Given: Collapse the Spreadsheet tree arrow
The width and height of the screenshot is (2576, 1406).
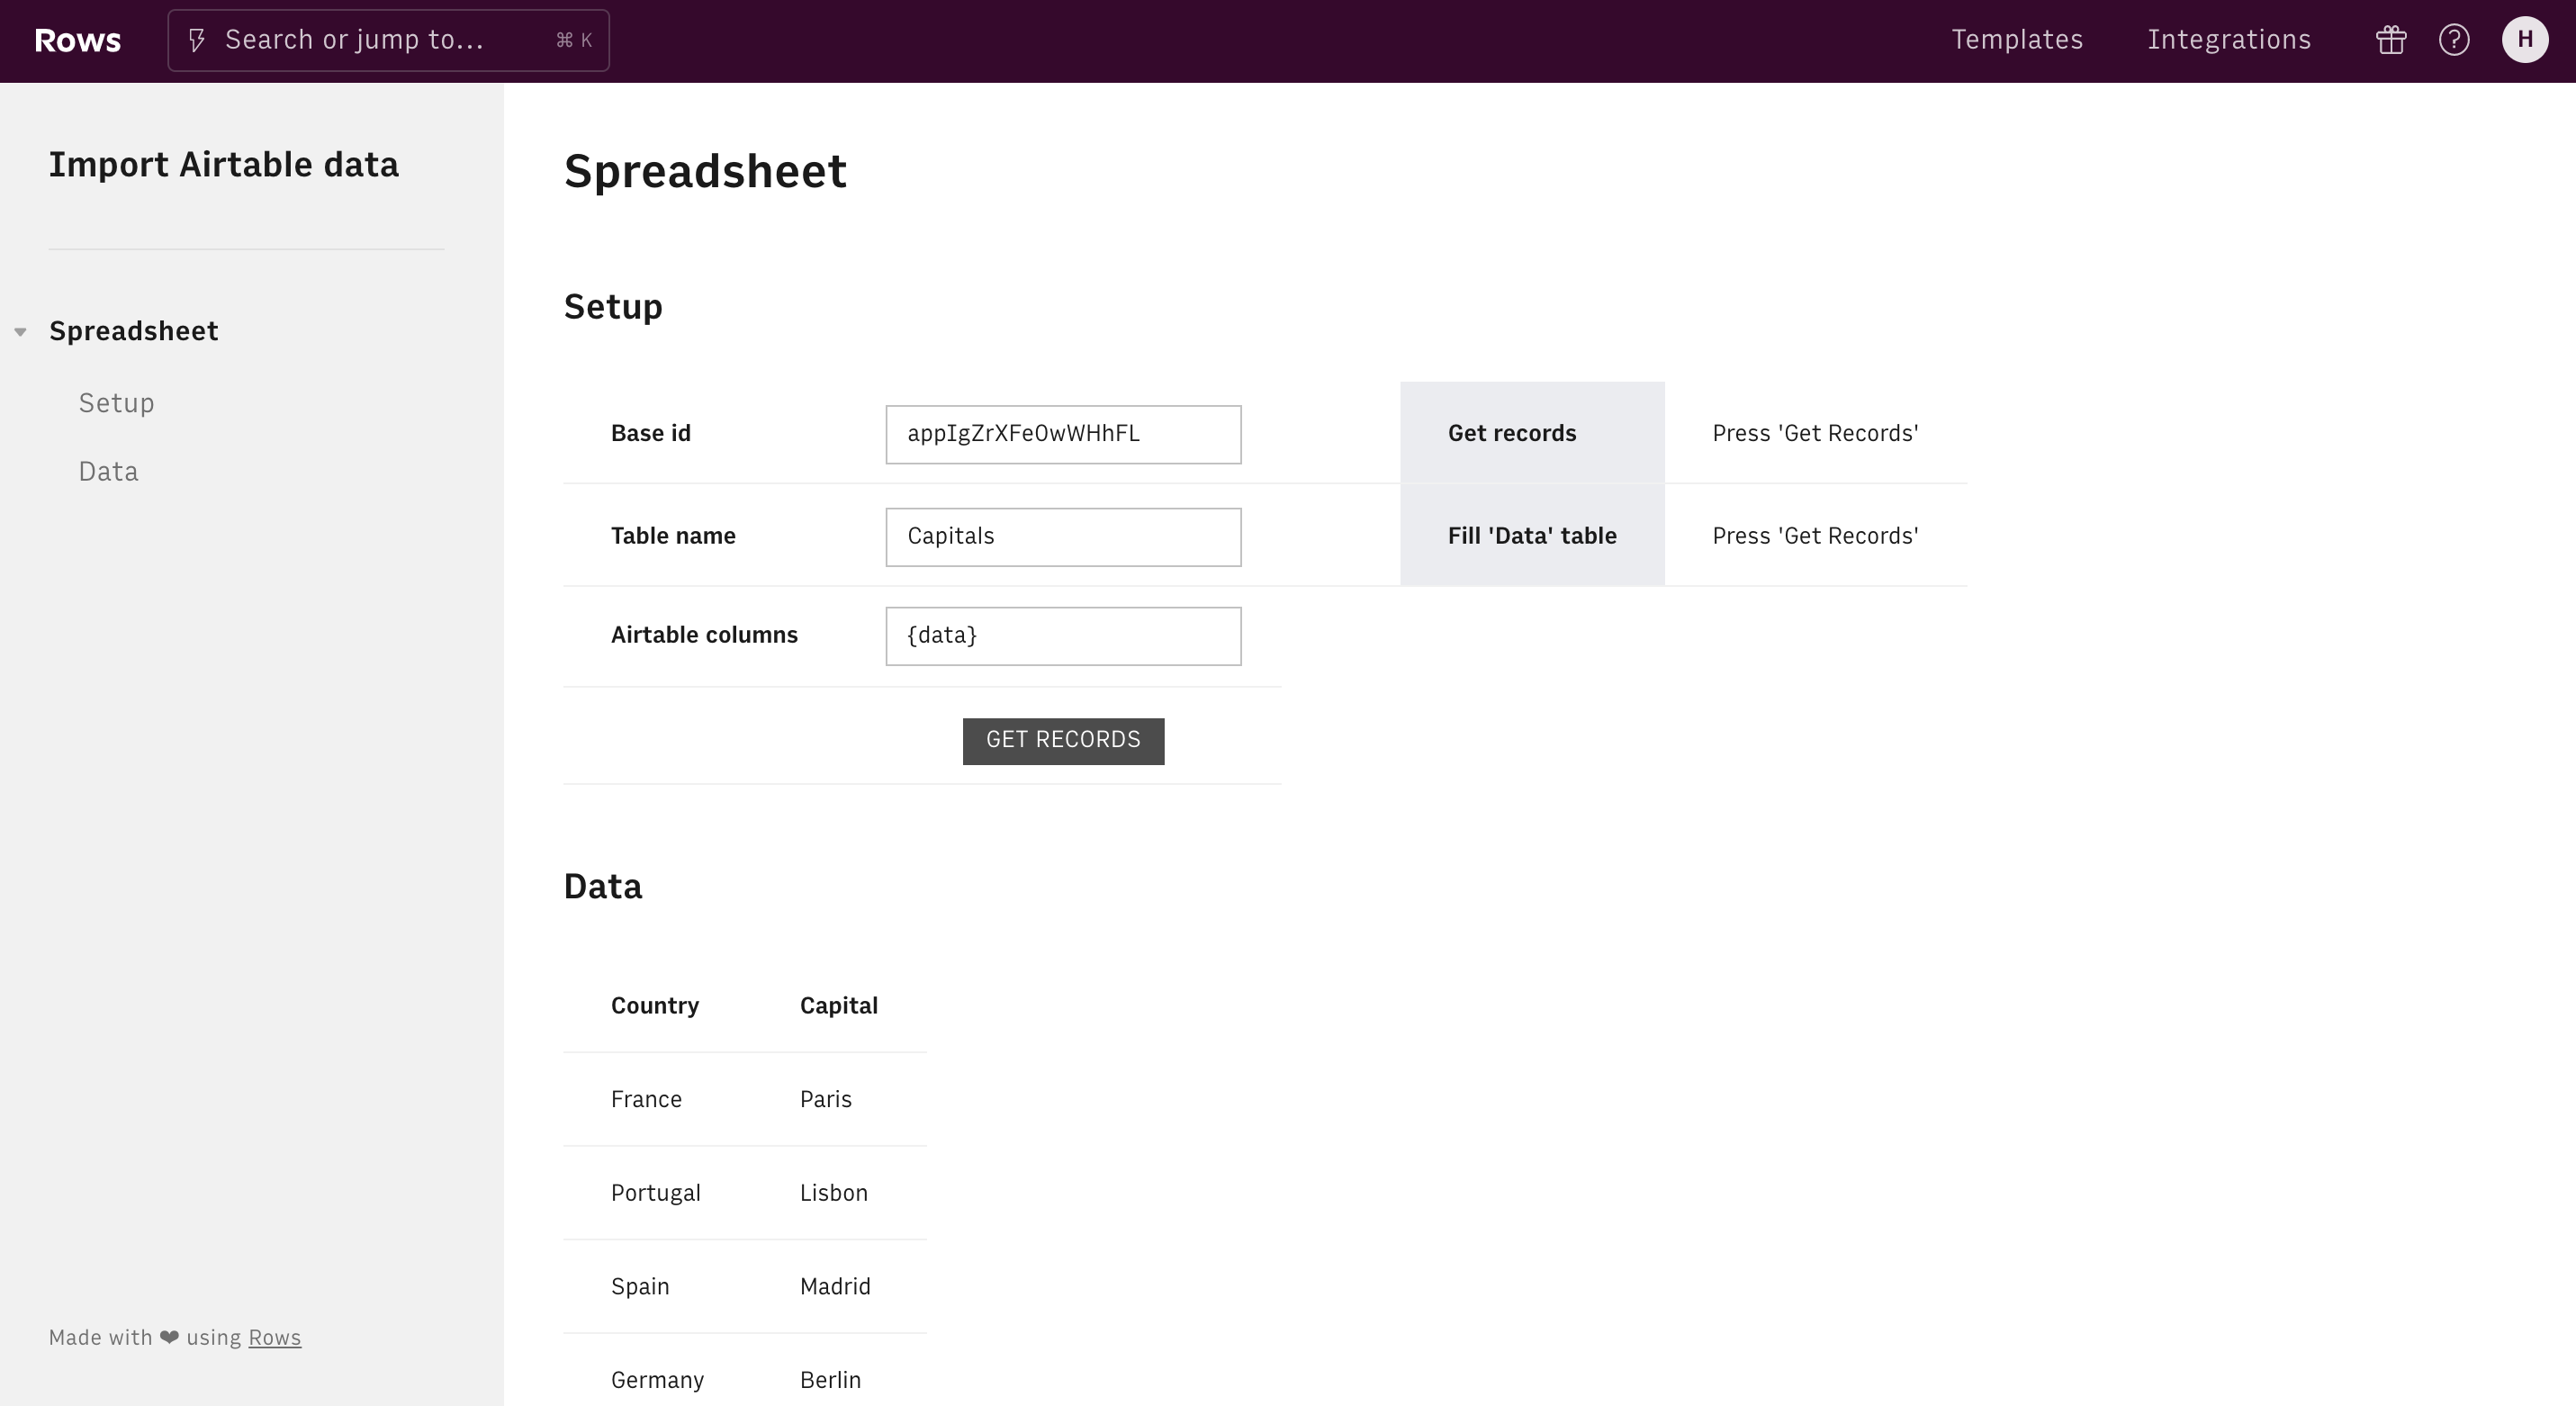Looking at the screenshot, I should 20,332.
